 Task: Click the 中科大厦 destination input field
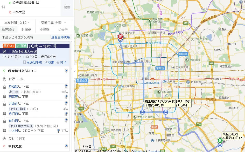[31, 12]
